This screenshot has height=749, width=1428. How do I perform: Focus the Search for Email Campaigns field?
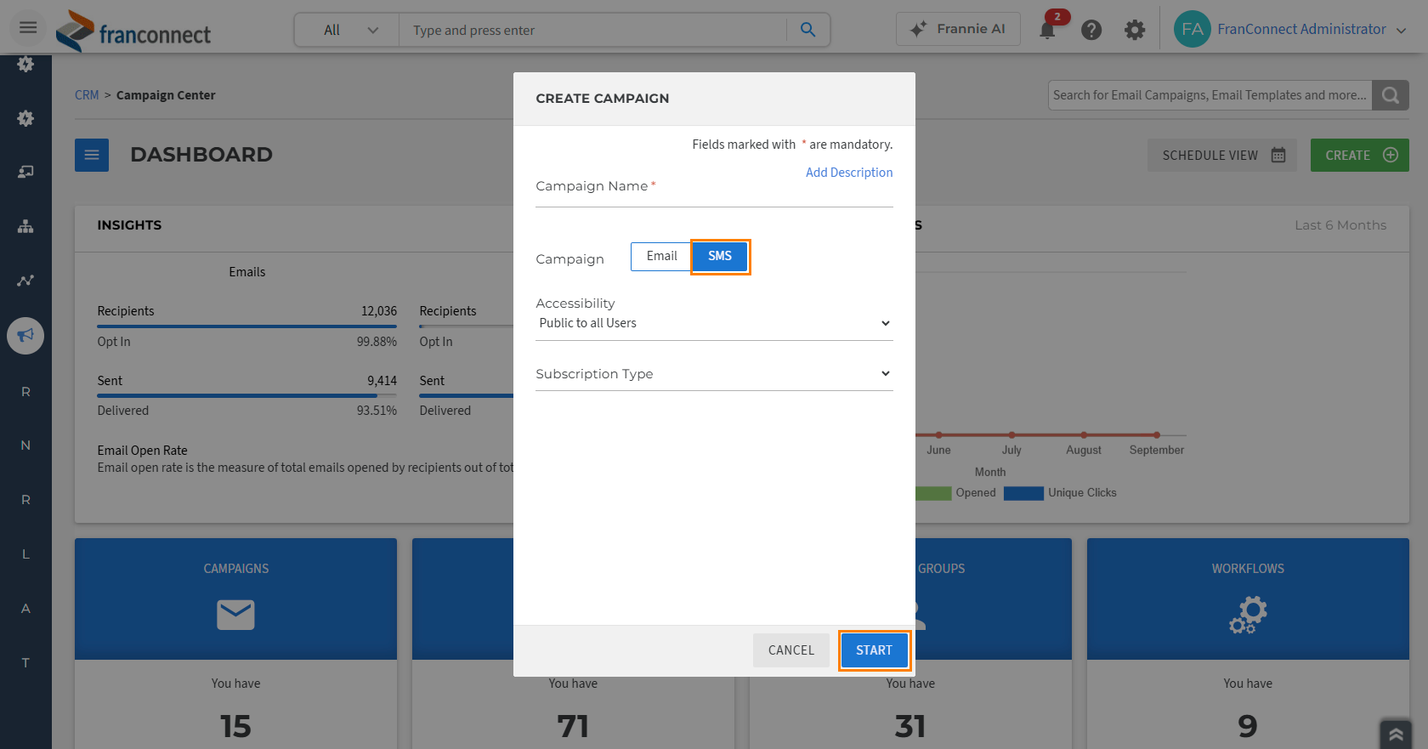point(1210,95)
